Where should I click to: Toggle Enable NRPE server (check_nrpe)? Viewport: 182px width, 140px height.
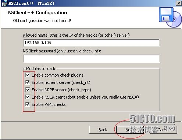(28, 90)
